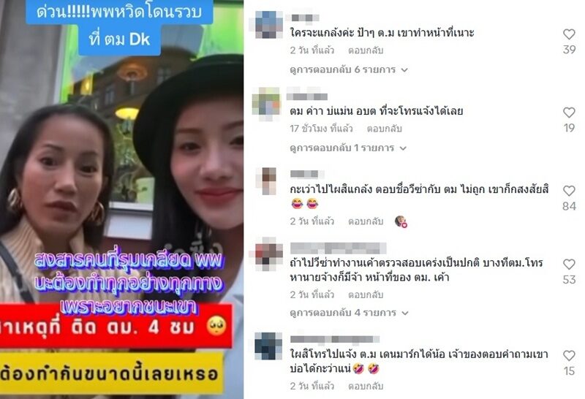Like the comment with 39 likes
Image resolution: width=585 pixels, height=399 pixels.
click(x=569, y=34)
